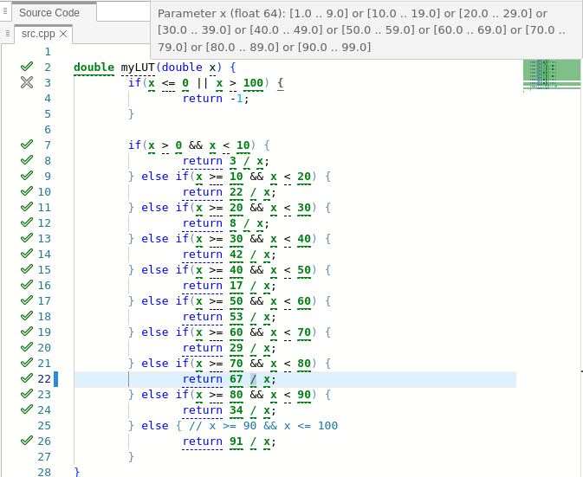Click line number 6 in gutter
Image resolution: width=583 pixels, height=477 pixels.
48,130
